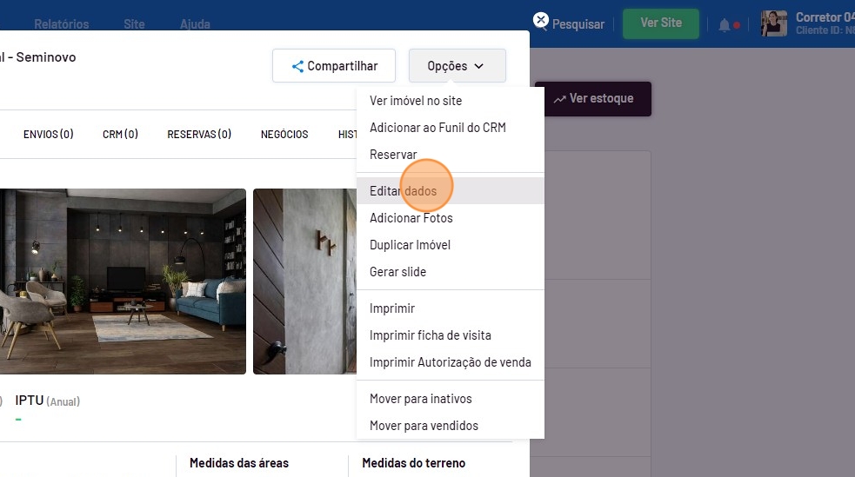Choose Adicionar Fotos option
The height and width of the screenshot is (477, 855).
[x=411, y=218]
